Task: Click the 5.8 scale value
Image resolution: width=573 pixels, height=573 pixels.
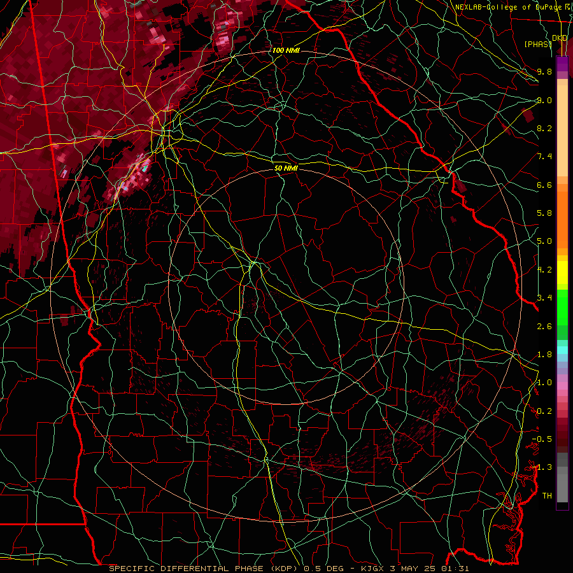Action: coord(544,213)
